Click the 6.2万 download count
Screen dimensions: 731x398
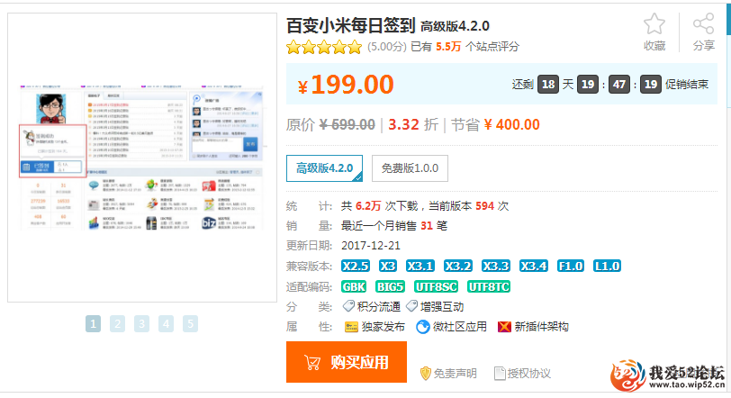(x=368, y=206)
